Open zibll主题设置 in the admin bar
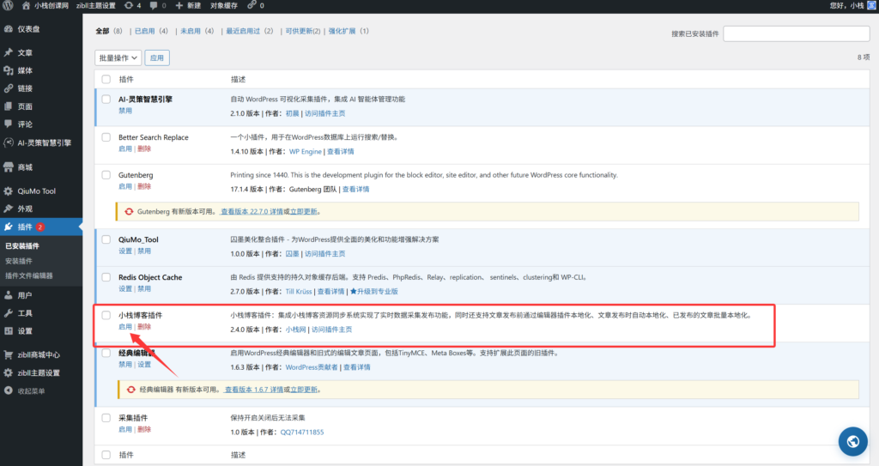Viewport: 879px width, 466px height. pos(96,6)
